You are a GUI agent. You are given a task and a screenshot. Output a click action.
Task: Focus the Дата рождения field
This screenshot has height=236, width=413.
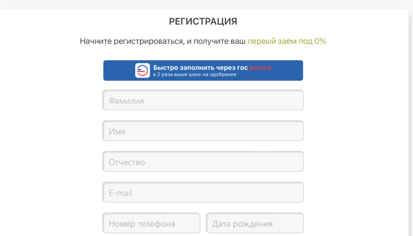[255, 223]
